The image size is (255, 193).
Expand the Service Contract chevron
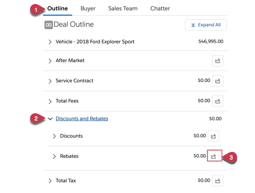coord(50,81)
